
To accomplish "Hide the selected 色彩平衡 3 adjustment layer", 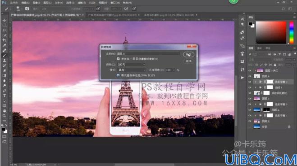I will 250,82.
